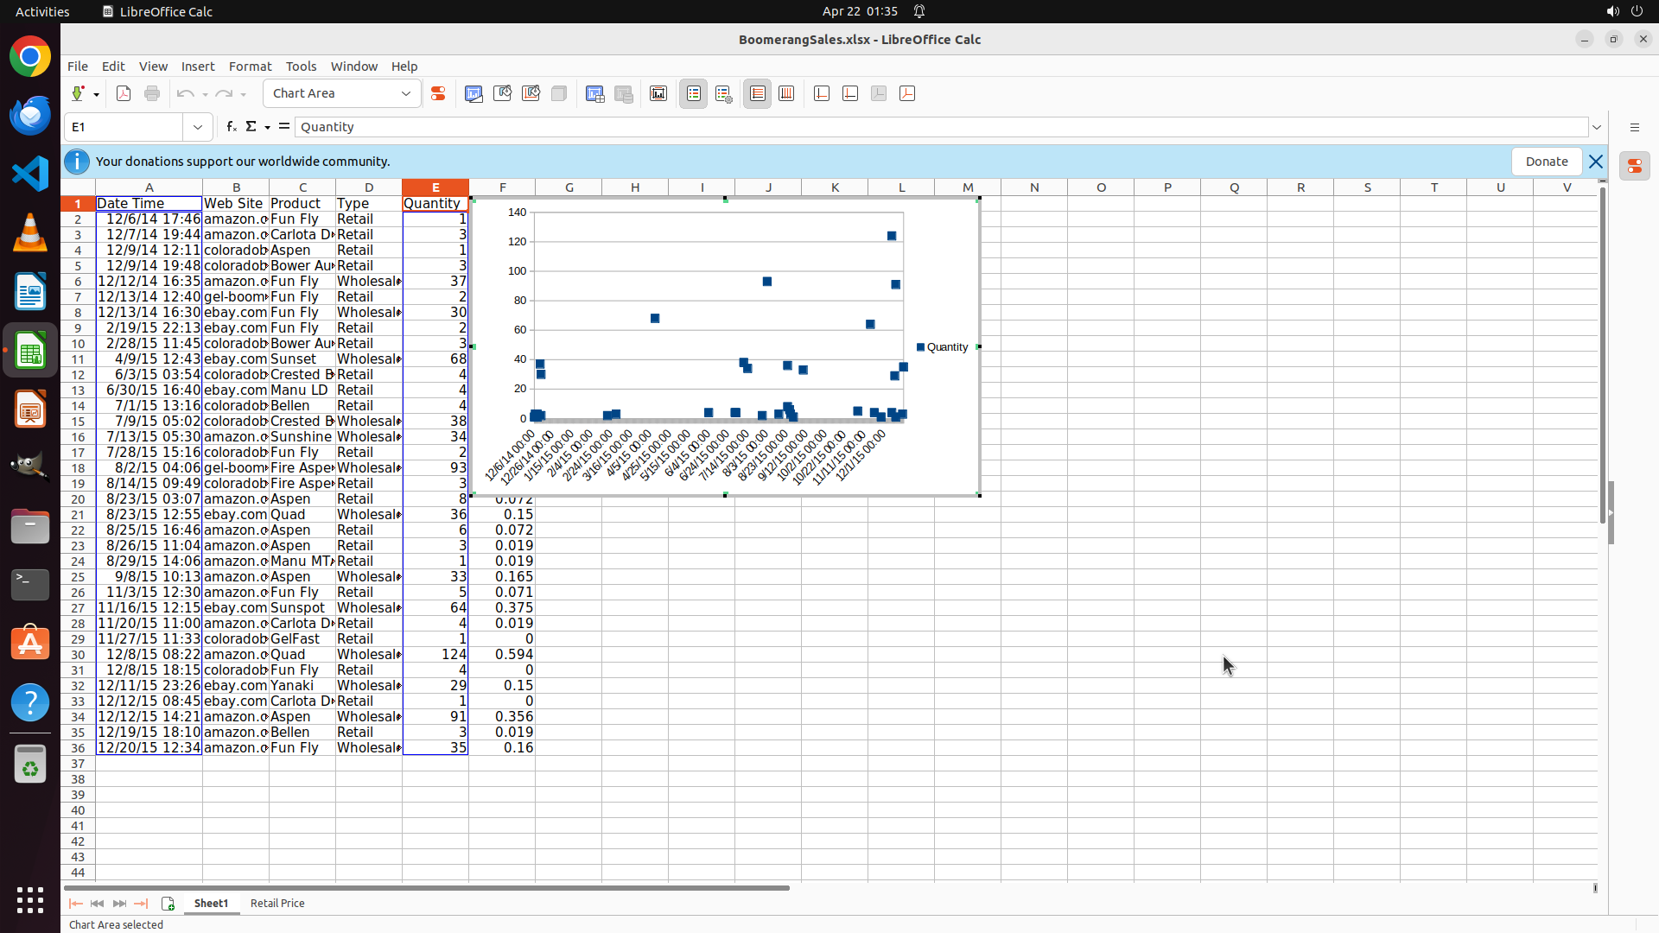
Task: Switch to the Retail Price sheet tab
Action: pos(277,903)
